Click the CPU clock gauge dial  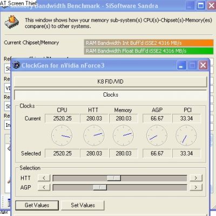(x=62, y=136)
